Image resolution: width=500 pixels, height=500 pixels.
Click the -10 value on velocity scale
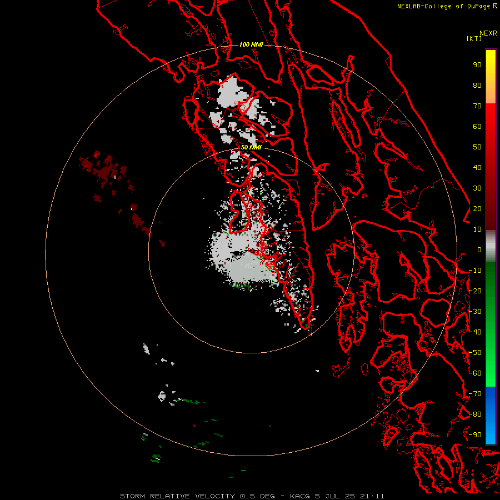(x=475, y=271)
